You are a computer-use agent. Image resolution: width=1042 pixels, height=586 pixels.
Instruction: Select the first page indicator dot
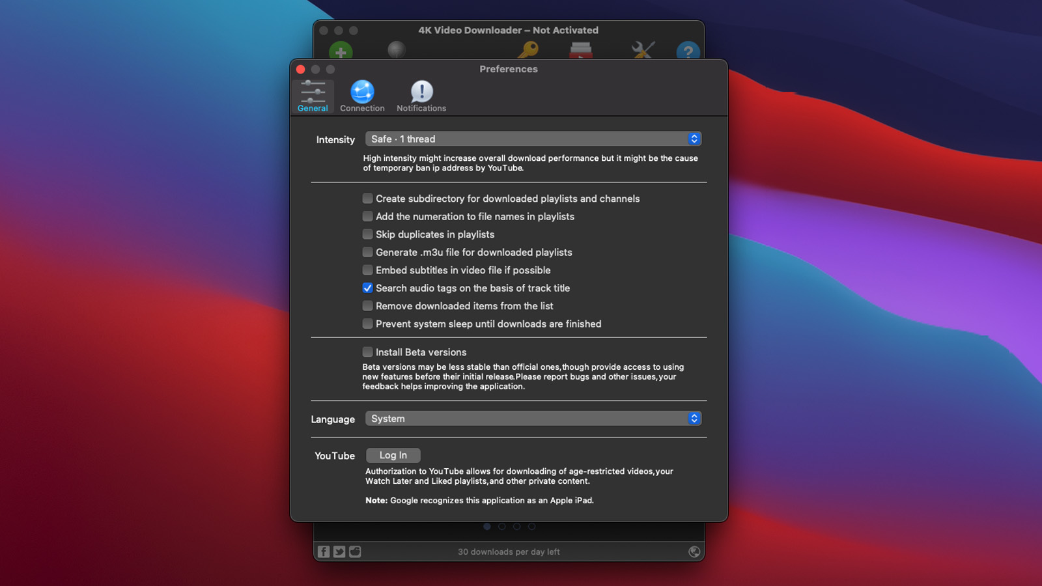pyautogui.click(x=487, y=526)
